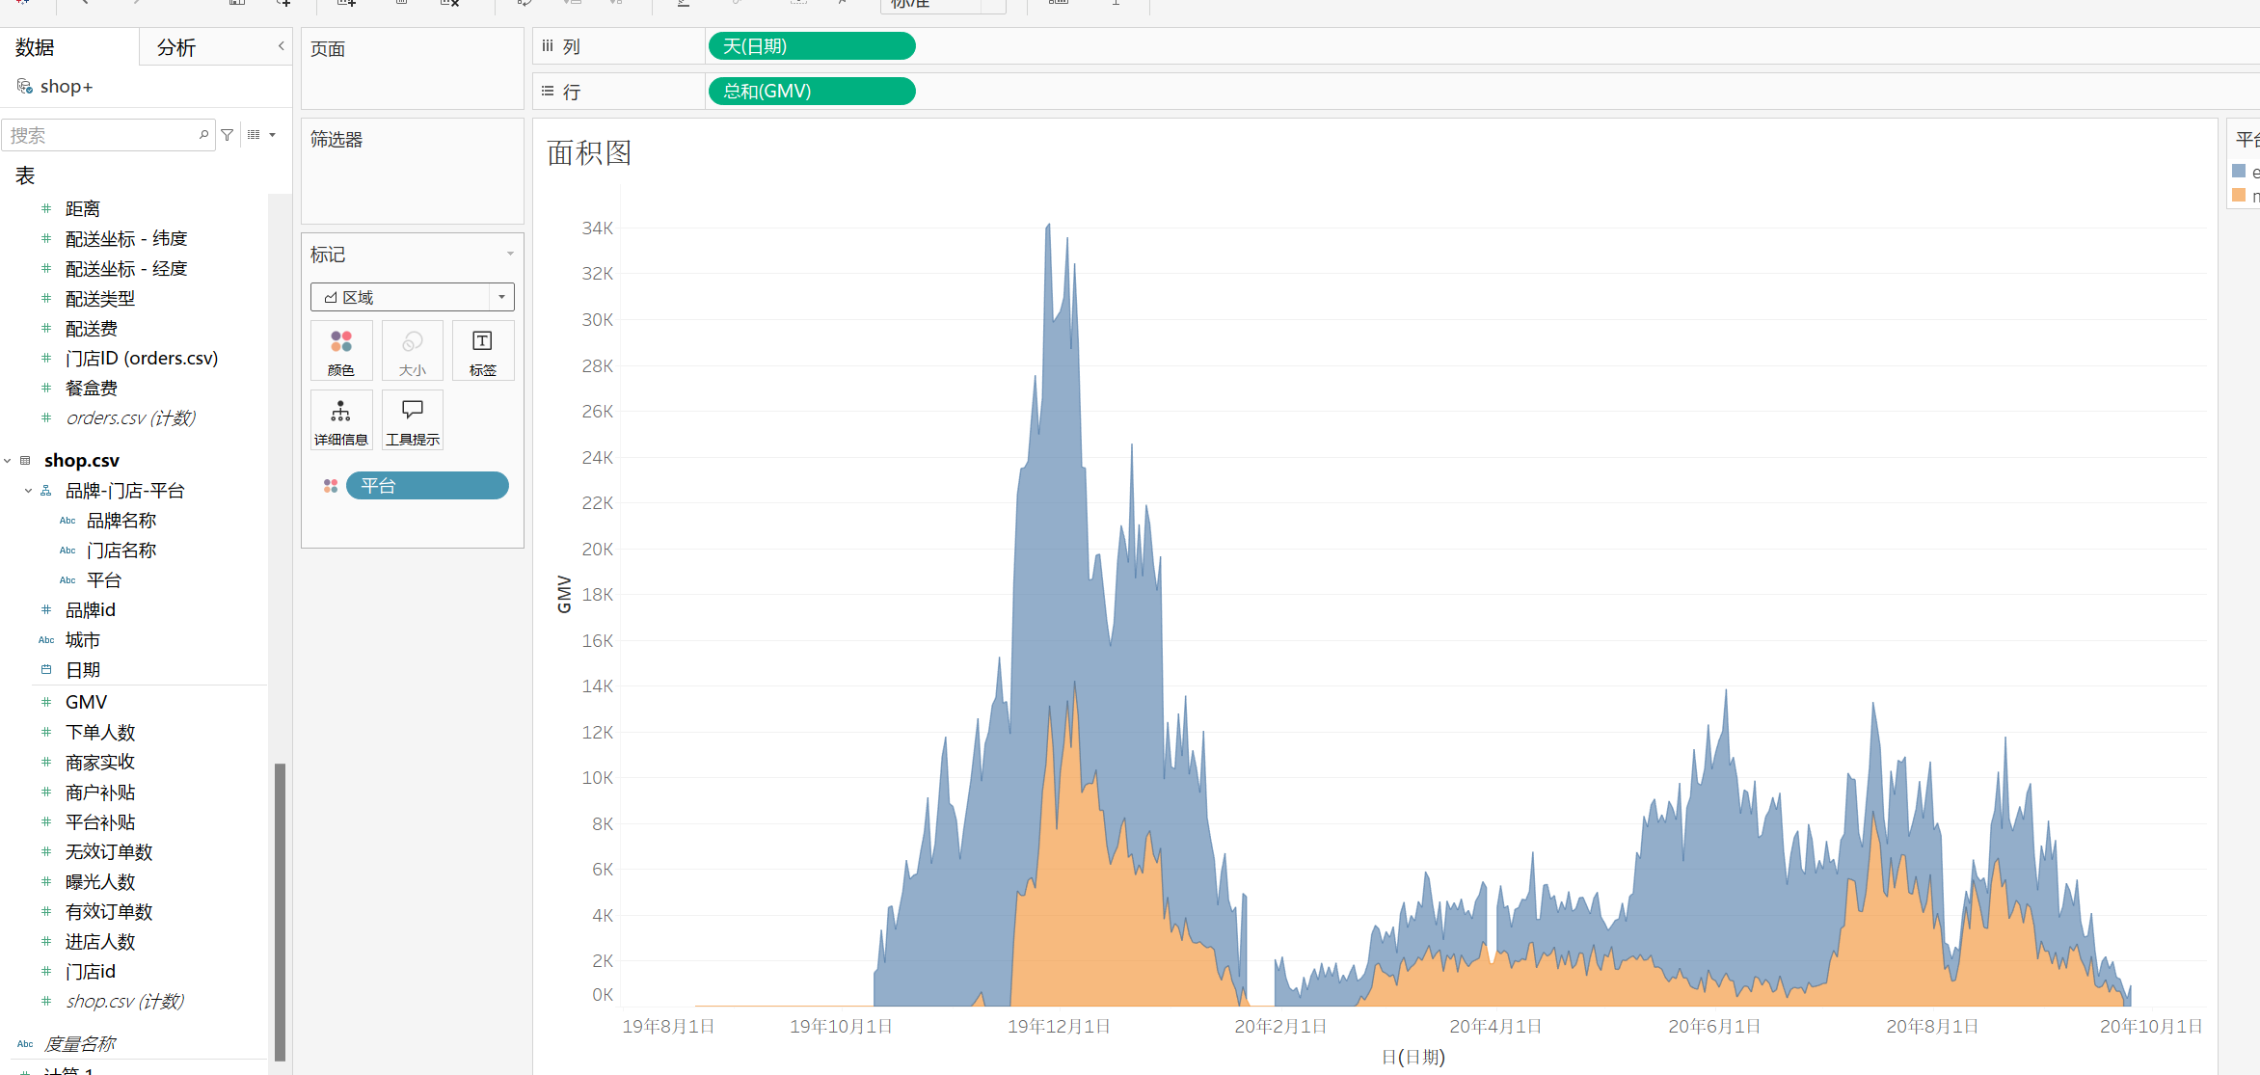Collapse the 品牌-门店-平台 hierarchy
Image resolution: width=2260 pixels, height=1075 pixels.
pos(28,491)
